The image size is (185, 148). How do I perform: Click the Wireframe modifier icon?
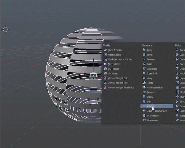[144, 120]
